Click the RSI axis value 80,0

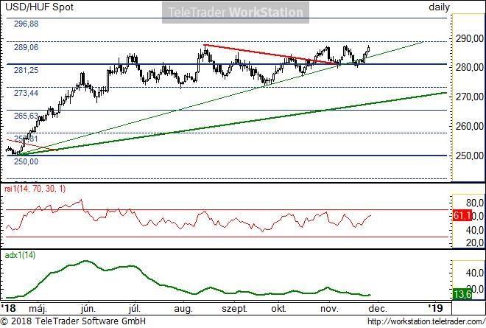point(474,203)
